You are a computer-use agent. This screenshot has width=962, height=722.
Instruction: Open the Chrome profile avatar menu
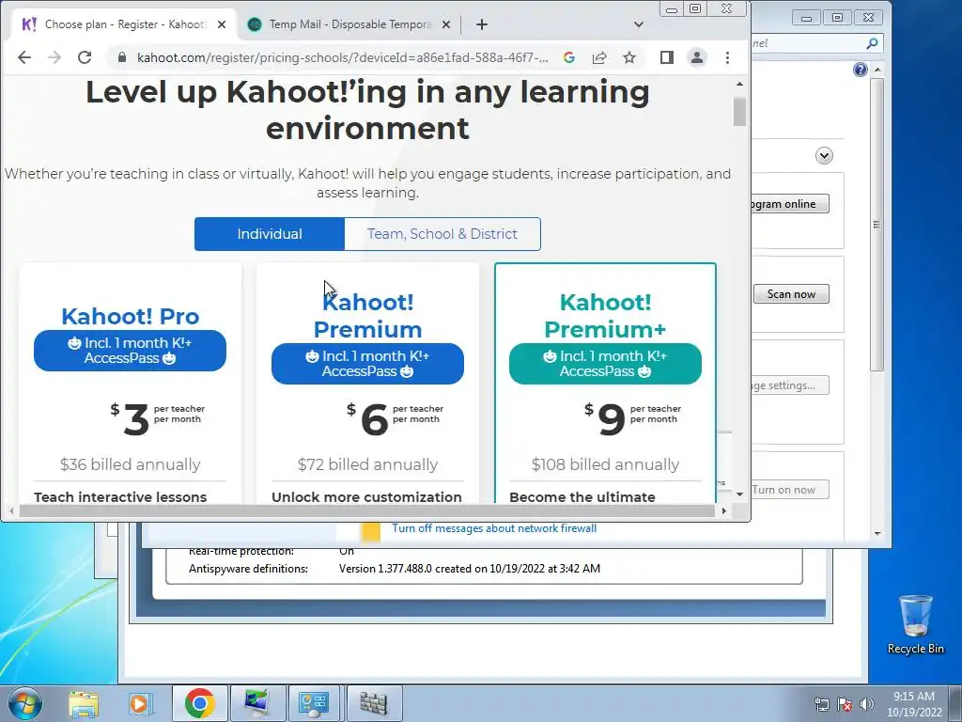(697, 57)
